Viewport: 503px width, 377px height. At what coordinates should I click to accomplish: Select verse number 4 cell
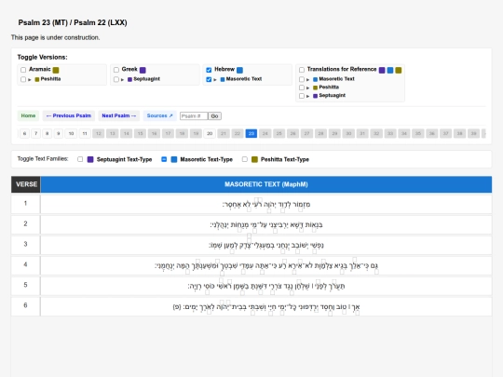click(26, 264)
